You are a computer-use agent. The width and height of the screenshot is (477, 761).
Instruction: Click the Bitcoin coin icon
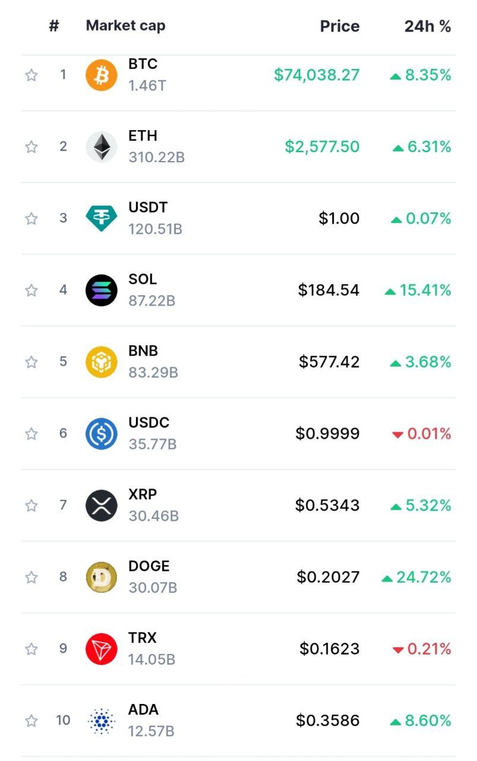102,75
